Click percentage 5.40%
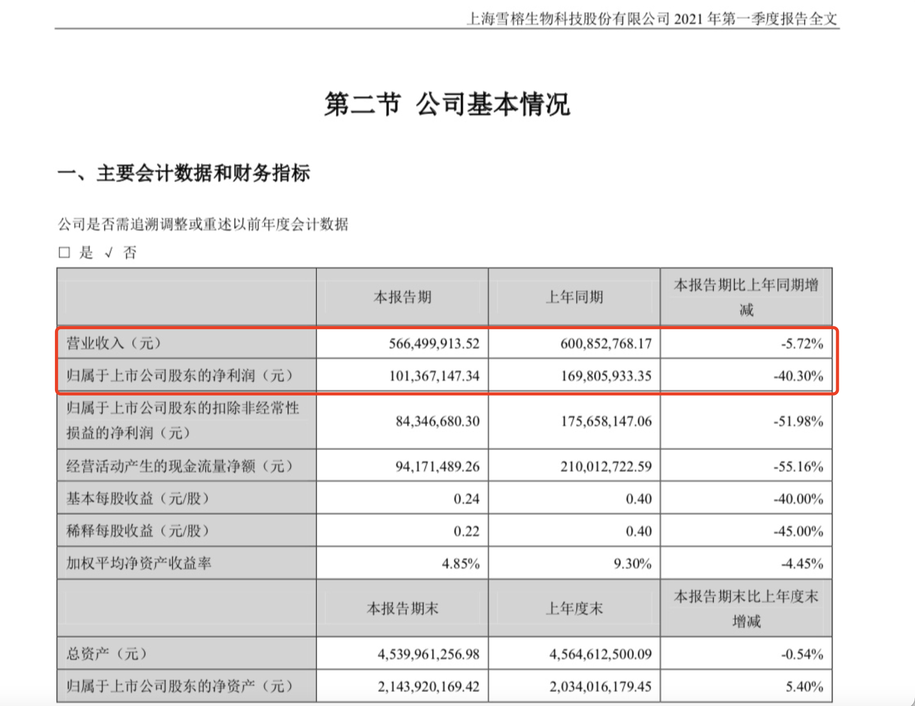 click(x=804, y=686)
